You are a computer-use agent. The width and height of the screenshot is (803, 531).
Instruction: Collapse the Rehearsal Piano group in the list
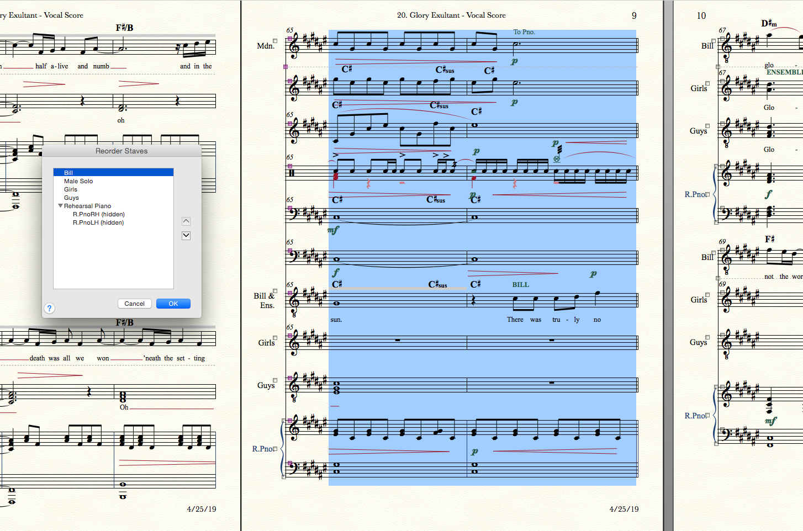[60, 206]
